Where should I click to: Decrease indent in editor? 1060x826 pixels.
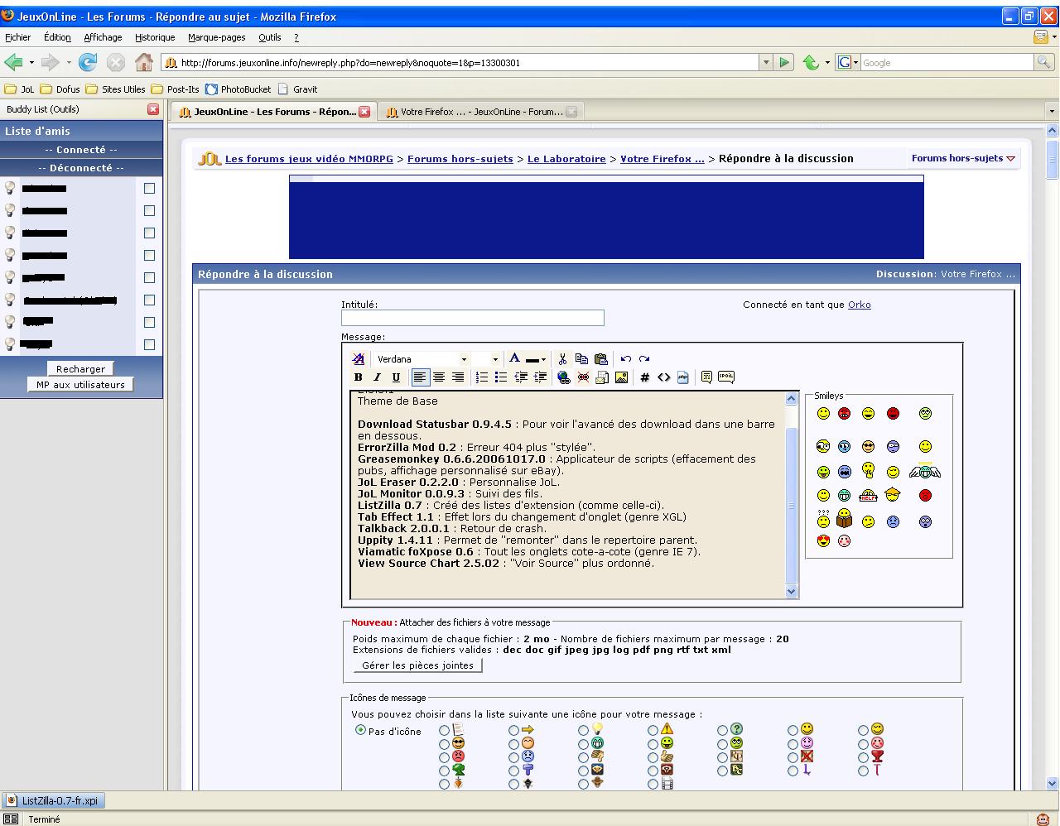(521, 377)
